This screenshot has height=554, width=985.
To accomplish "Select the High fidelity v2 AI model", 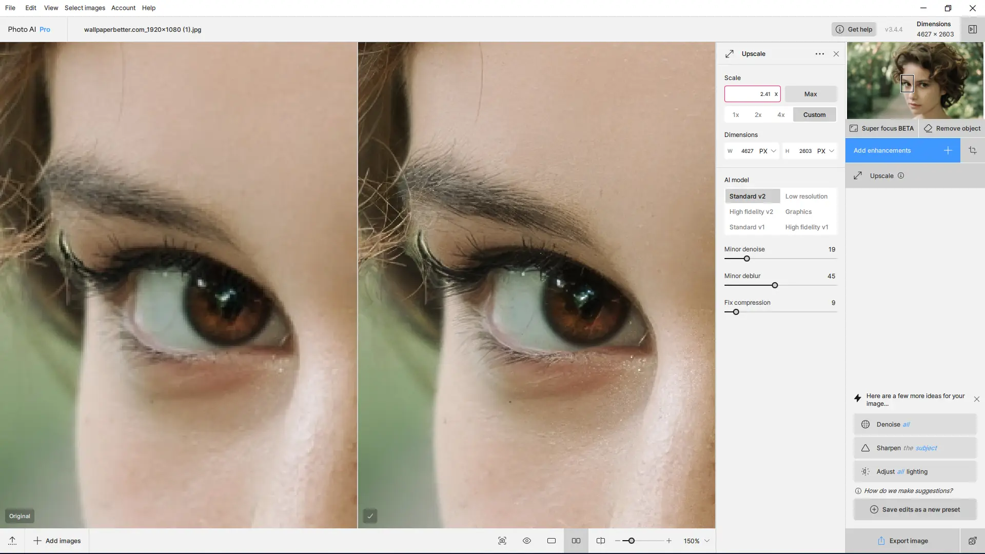I will coord(751,212).
